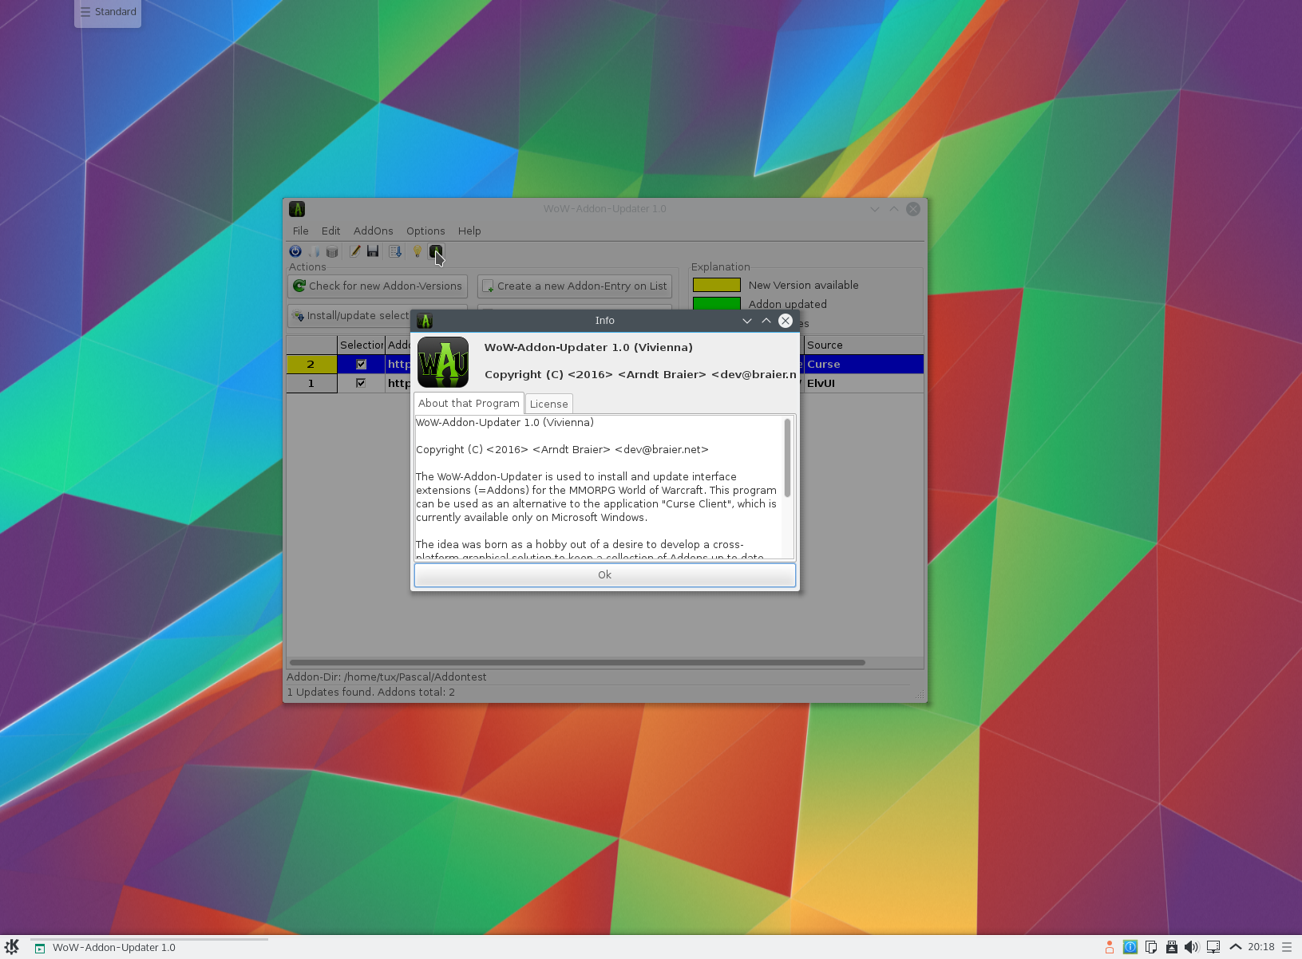Click the large WAU logo in Info dialog

tap(443, 362)
